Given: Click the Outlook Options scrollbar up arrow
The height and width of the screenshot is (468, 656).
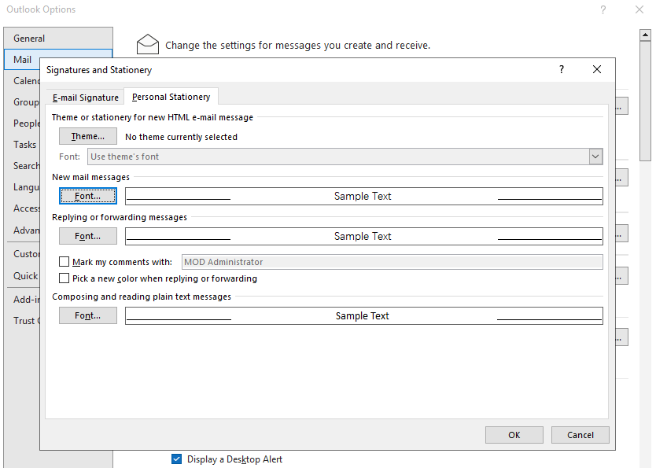Looking at the screenshot, I should point(645,35).
